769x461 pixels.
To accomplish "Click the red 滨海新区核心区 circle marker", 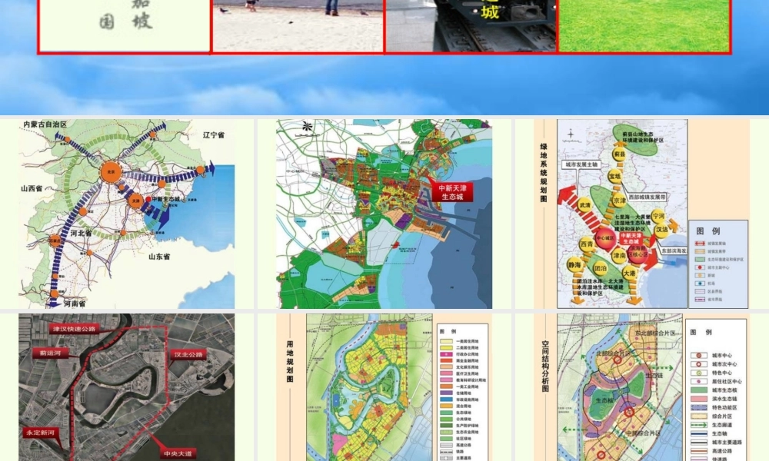I will click(638, 253).
